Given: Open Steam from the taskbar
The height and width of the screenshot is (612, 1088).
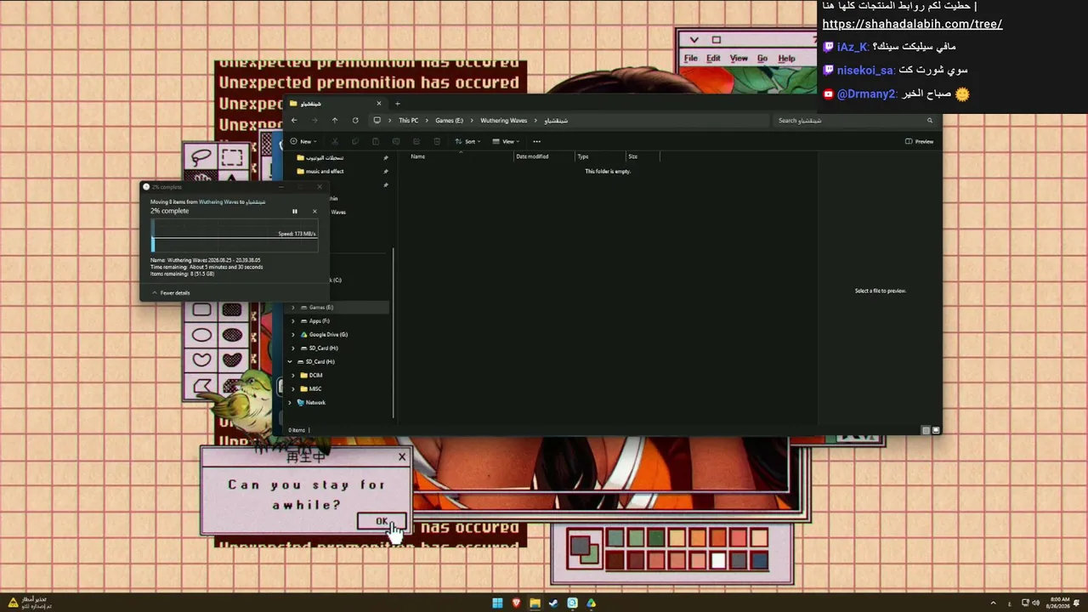Looking at the screenshot, I should (553, 603).
